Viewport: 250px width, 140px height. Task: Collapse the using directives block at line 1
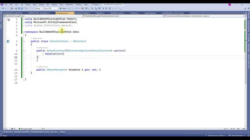click(23, 19)
